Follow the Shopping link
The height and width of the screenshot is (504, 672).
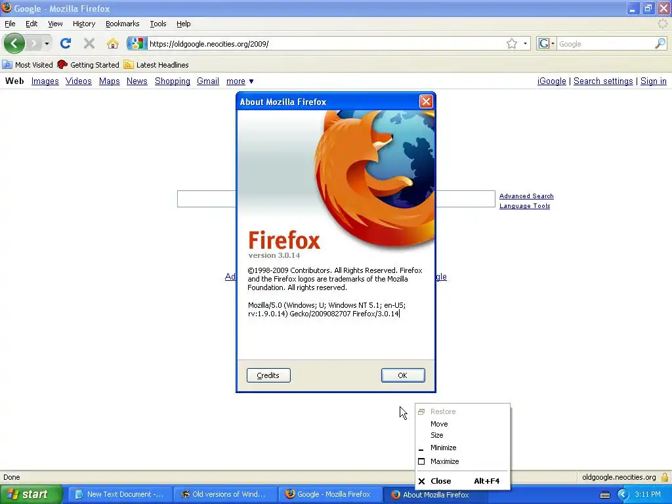(173, 81)
